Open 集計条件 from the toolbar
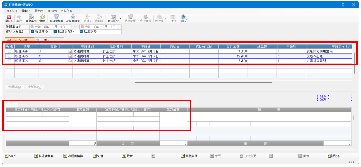 [31, 19]
